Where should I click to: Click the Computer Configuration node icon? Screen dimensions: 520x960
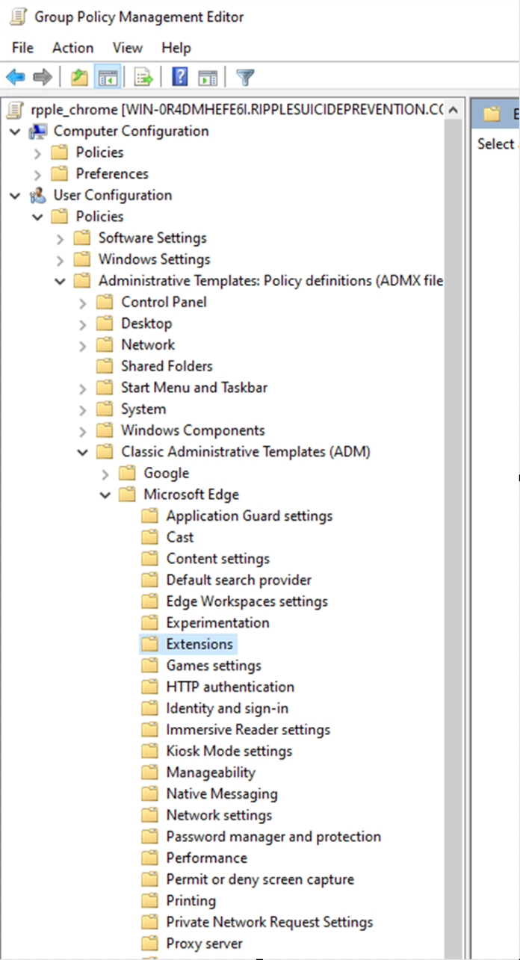37,131
